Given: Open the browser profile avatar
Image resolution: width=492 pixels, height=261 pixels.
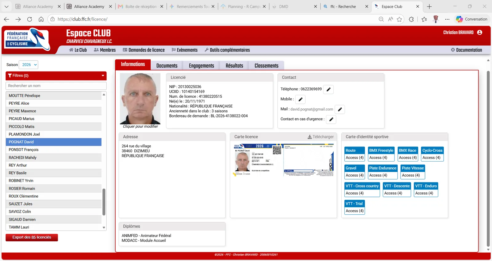Looking at the screenshot, I should pos(436,19).
